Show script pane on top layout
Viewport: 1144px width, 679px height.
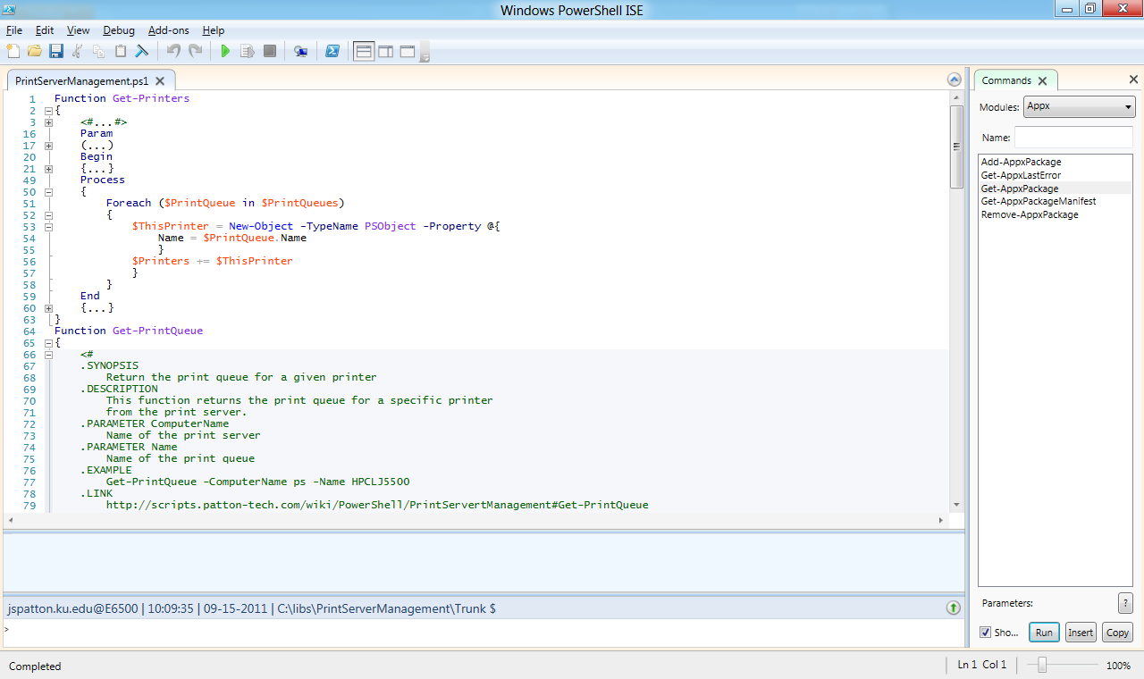pyautogui.click(x=364, y=51)
